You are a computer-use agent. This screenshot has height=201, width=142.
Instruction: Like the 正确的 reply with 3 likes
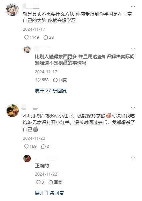tap(38, 182)
